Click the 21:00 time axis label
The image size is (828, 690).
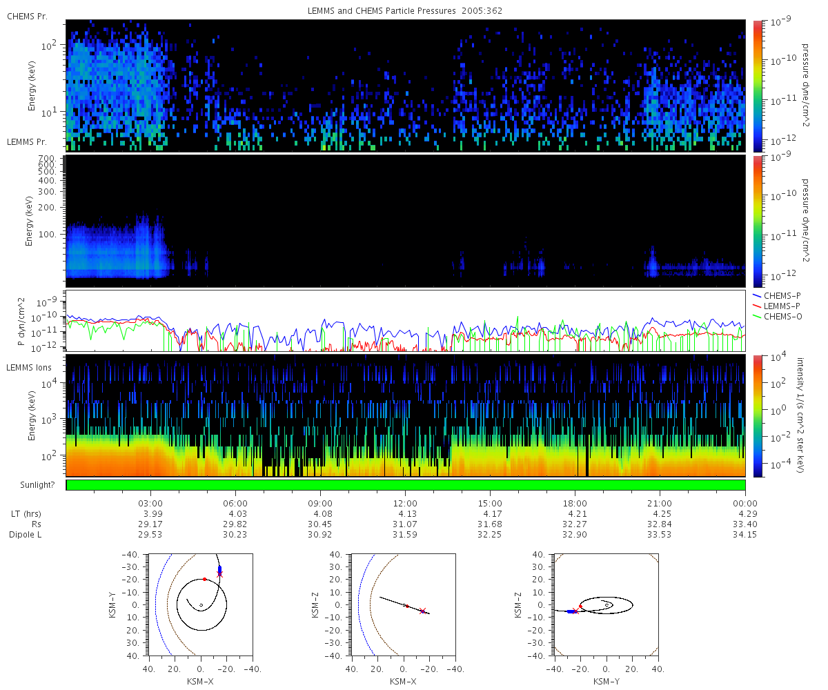[660, 504]
